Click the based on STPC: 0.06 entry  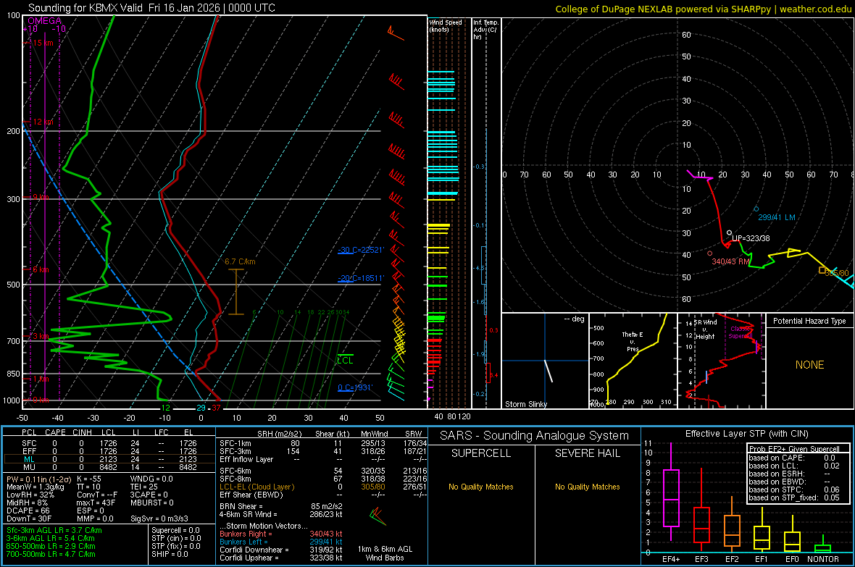click(794, 490)
